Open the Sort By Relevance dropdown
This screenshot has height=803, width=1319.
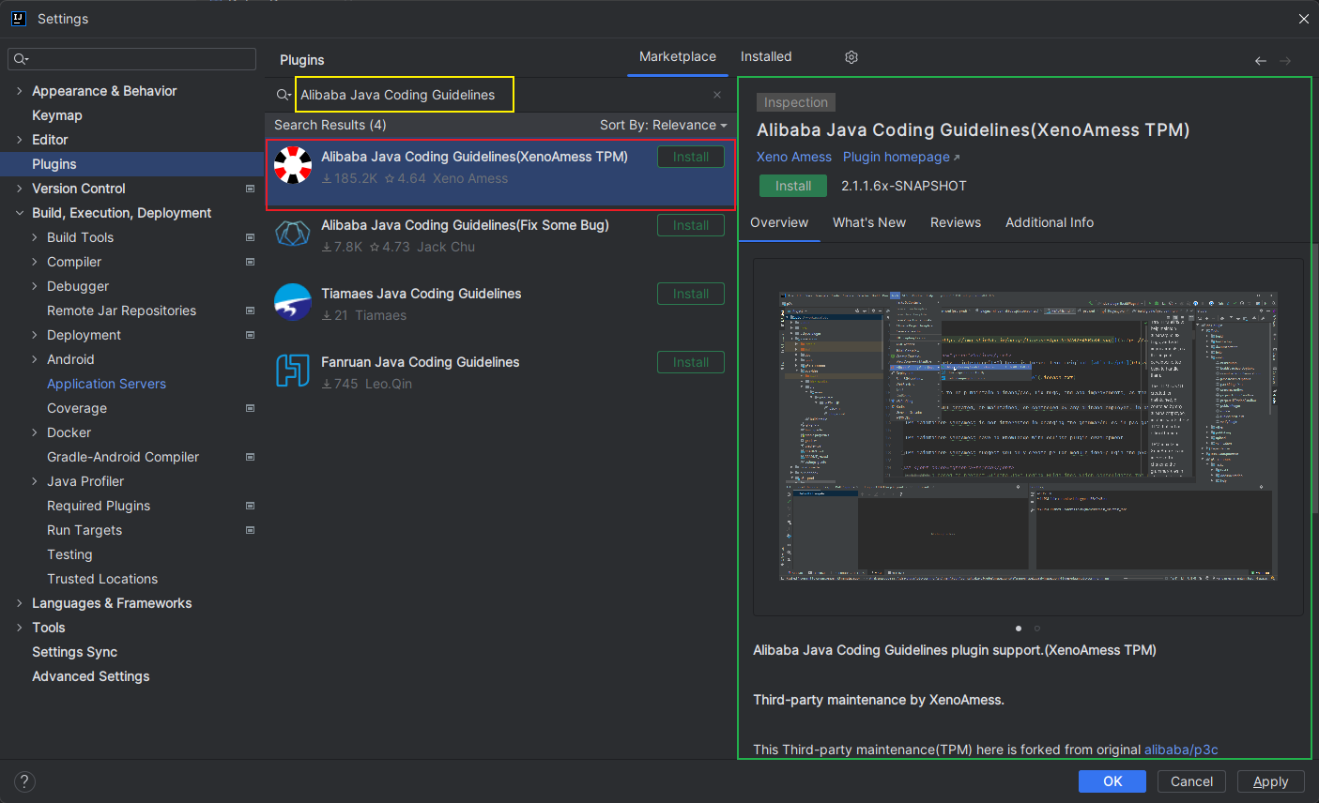[x=663, y=125]
